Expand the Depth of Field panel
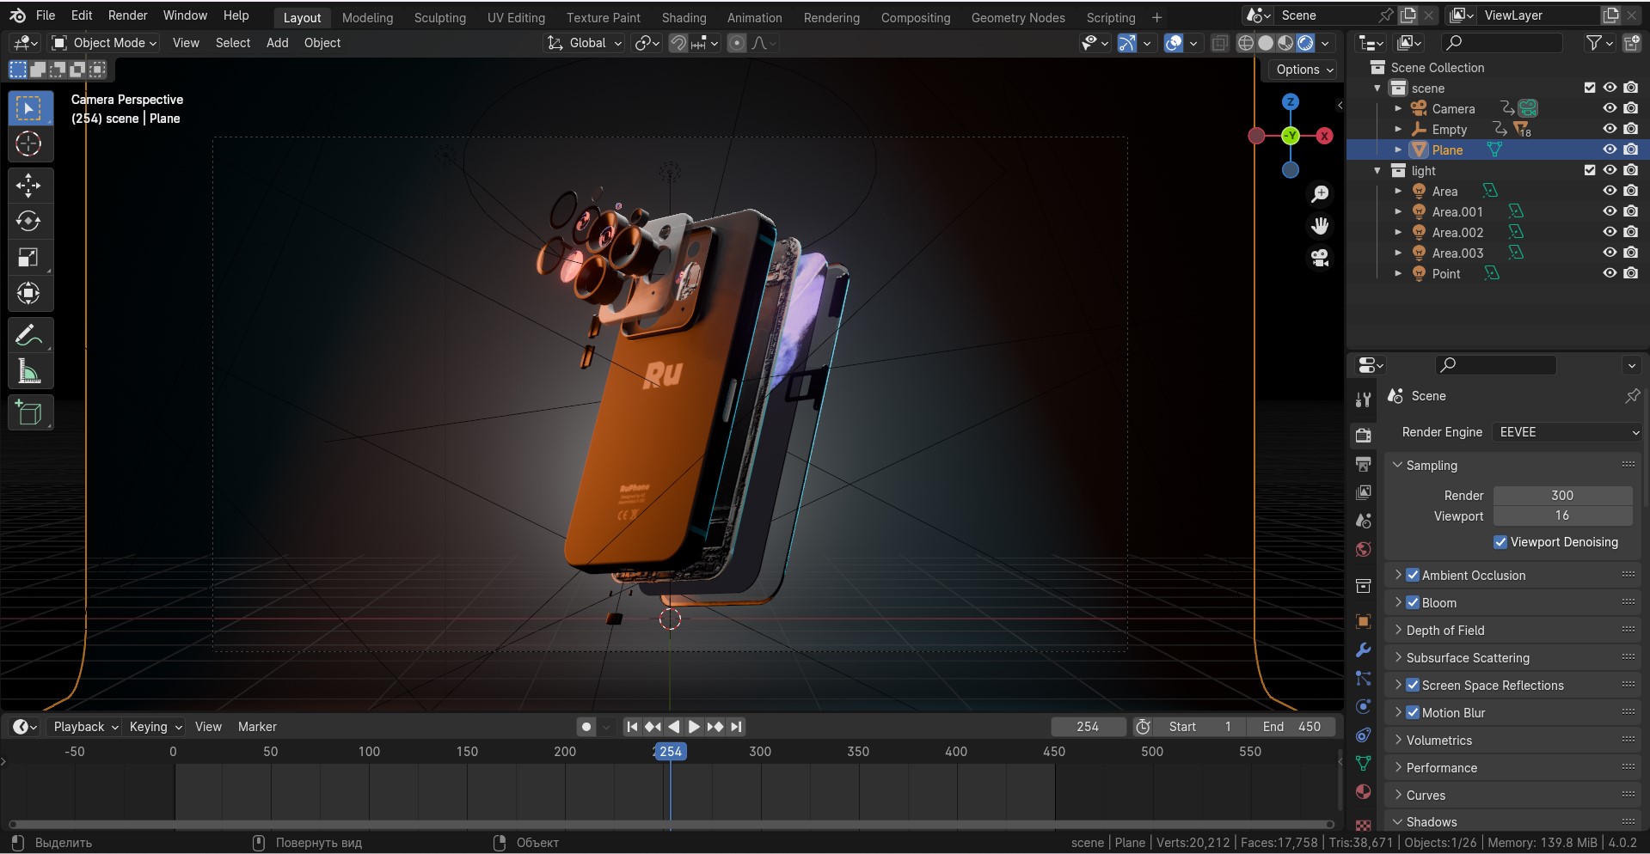Viewport: 1650px width, 854px height. [x=1445, y=631]
